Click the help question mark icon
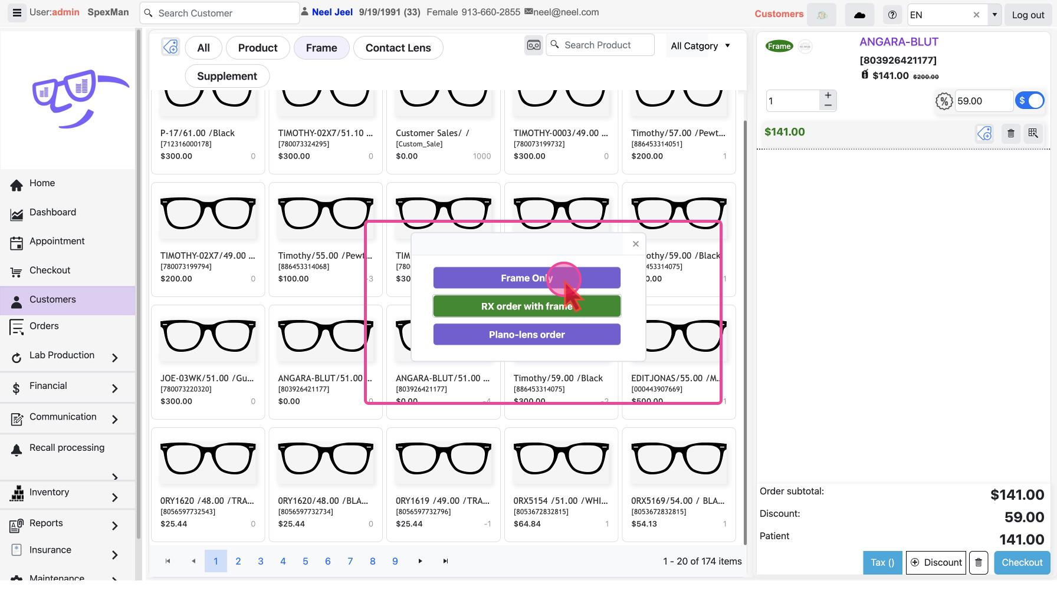 [892, 15]
